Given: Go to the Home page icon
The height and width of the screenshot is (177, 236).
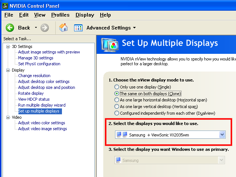Looking at the screenshot, I should coord(63,28).
